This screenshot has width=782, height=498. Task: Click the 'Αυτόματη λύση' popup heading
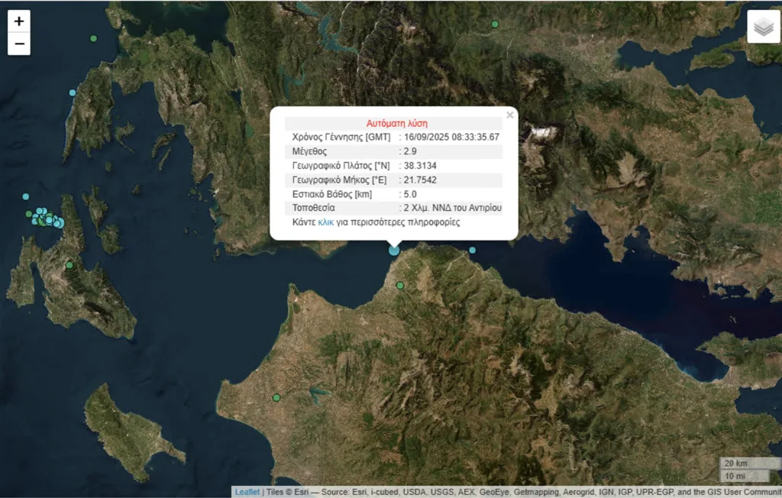[x=396, y=123]
